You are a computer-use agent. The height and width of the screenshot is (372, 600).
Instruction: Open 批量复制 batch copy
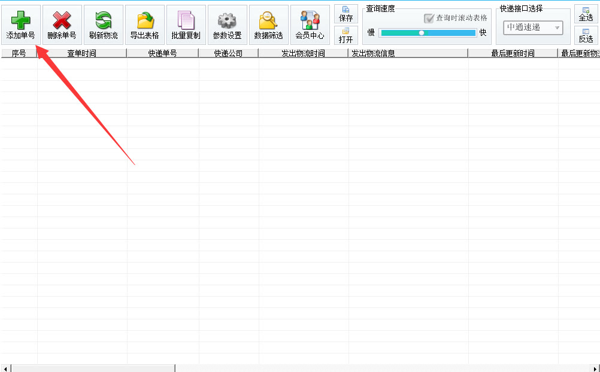(x=186, y=25)
